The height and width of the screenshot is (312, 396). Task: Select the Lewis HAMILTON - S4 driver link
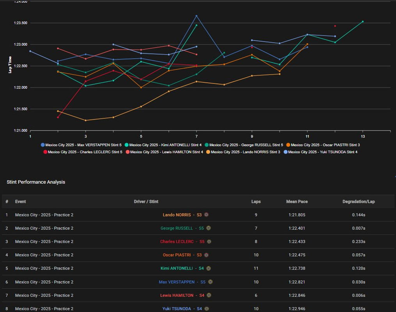[x=182, y=295]
